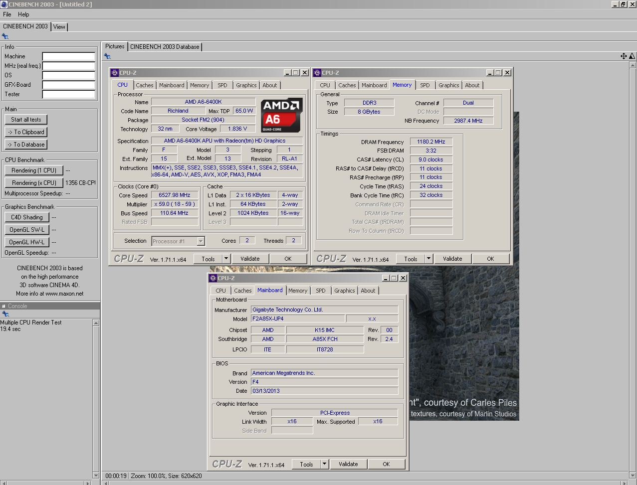This screenshot has height=485, width=637.
Task: Select the Pictures tab
Action: (x=115, y=46)
